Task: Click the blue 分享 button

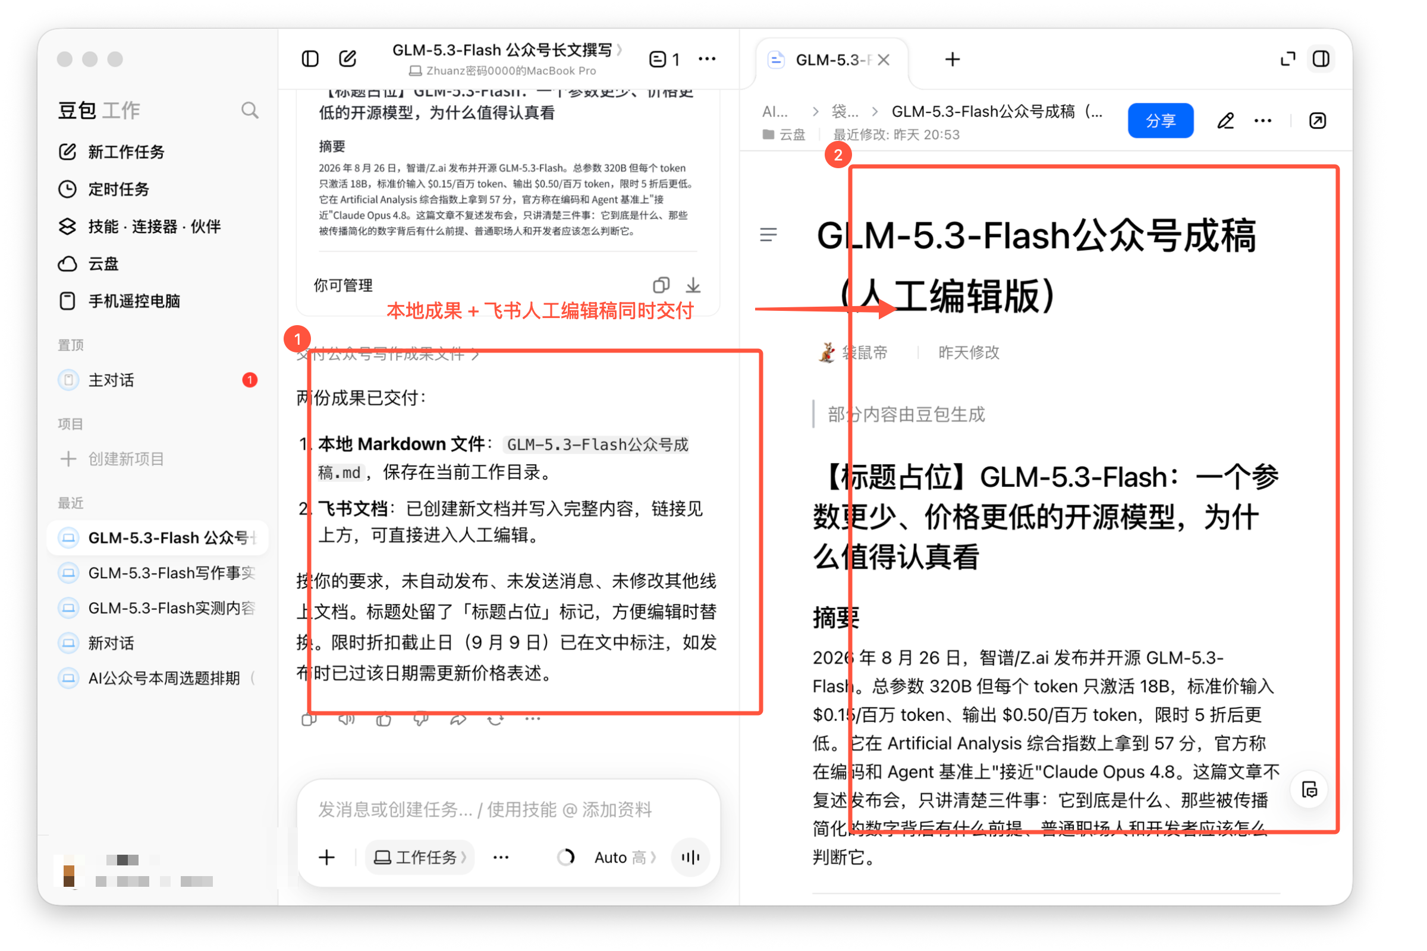Action: tap(1160, 121)
